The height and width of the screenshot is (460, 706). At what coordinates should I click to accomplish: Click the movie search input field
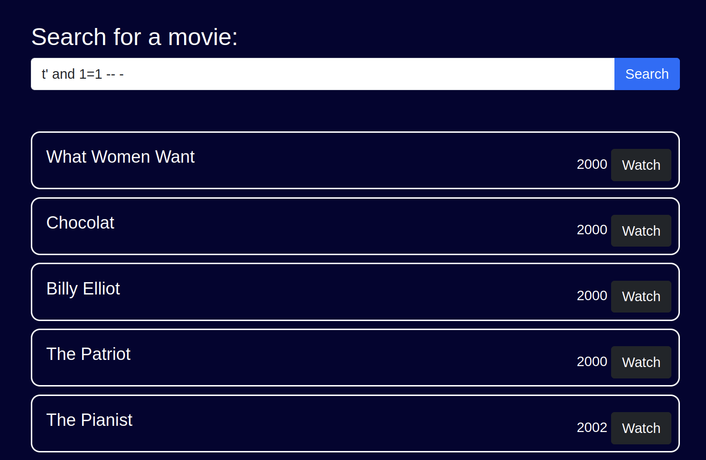pyautogui.click(x=323, y=74)
